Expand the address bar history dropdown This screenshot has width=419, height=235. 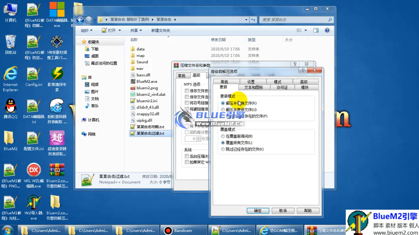click(246, 20)
